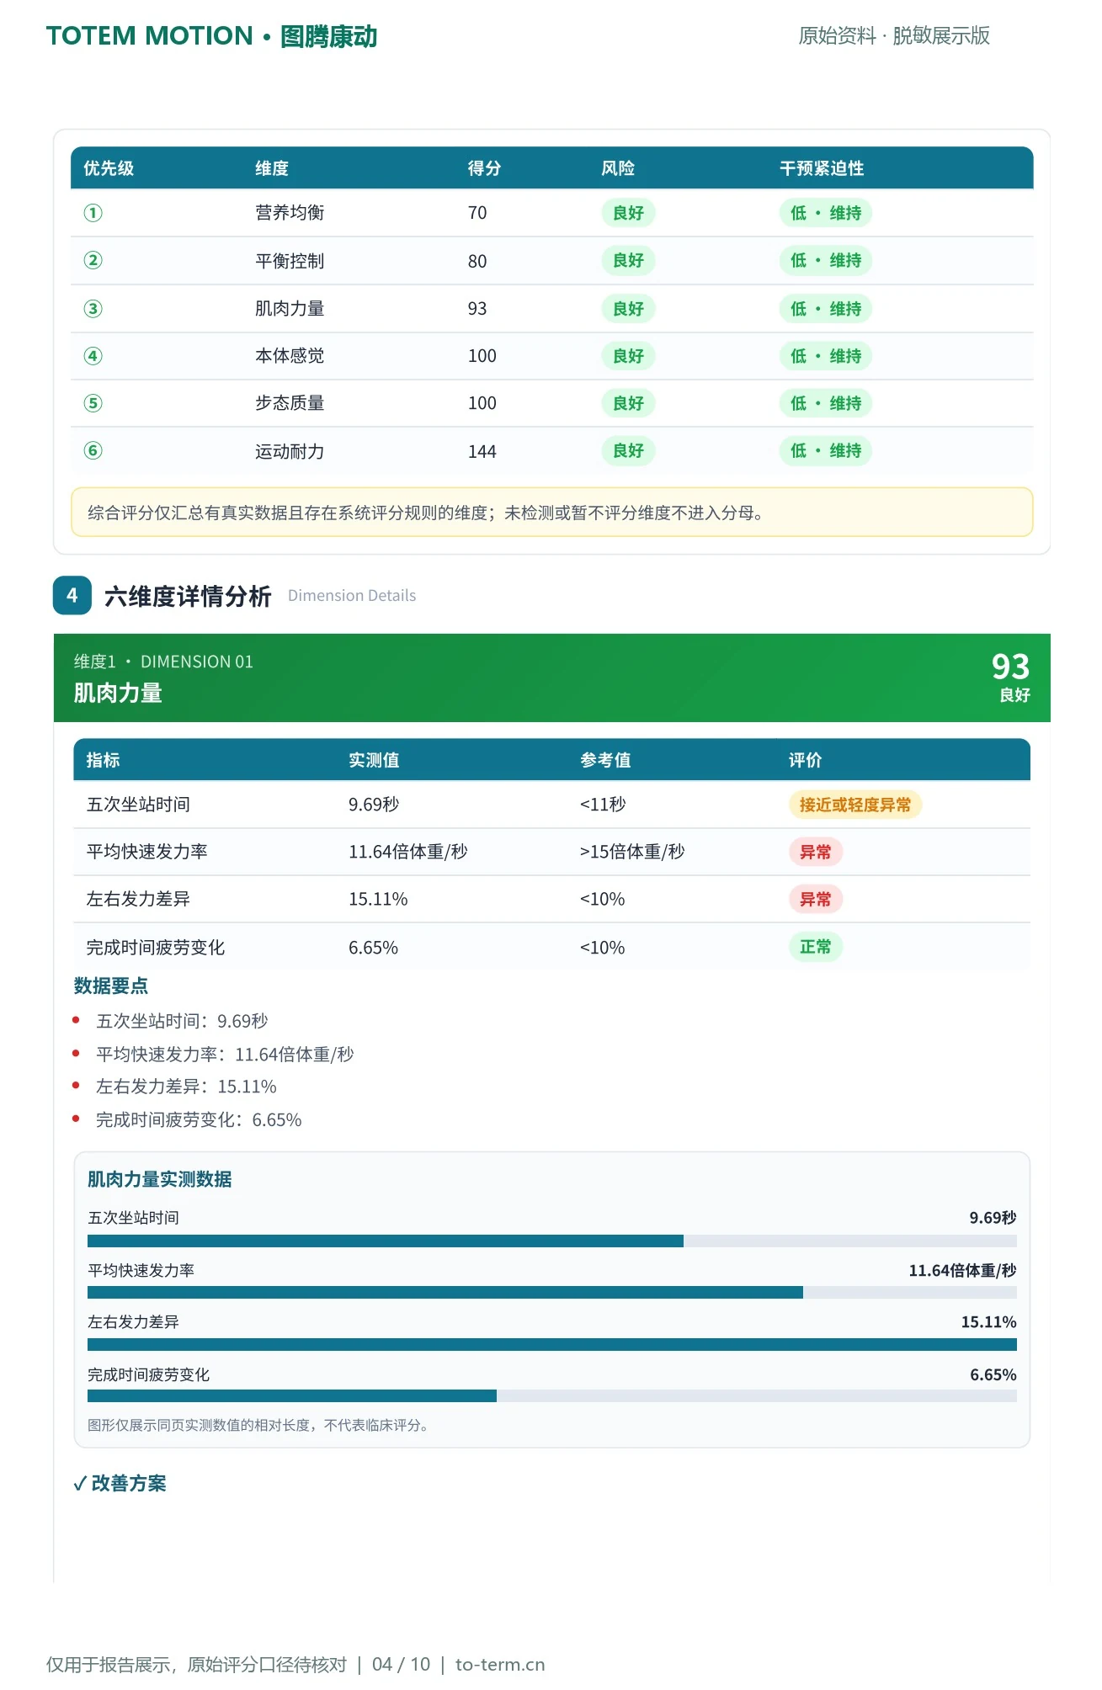The height and width of the screenshot is (1690, 1102).
Task: Click the 良好 risk badge for 营养均衡
Action: pos(628,213)
